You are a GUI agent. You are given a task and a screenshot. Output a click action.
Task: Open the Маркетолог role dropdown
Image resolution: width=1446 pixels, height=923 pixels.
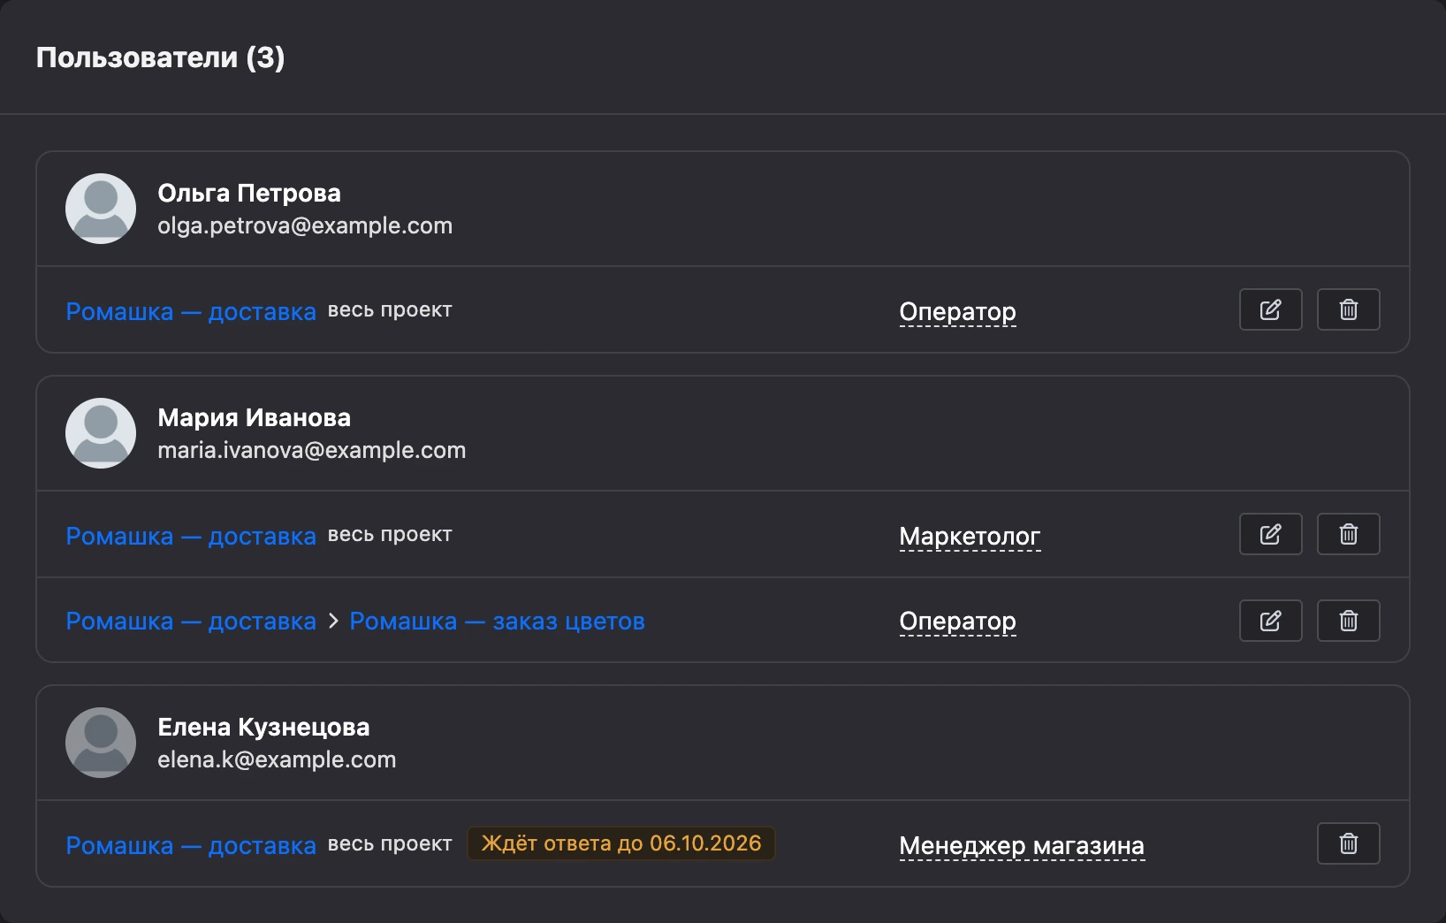(970, 537)
